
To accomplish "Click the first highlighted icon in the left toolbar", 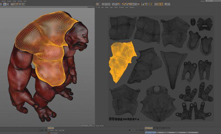I will (5, 4).
